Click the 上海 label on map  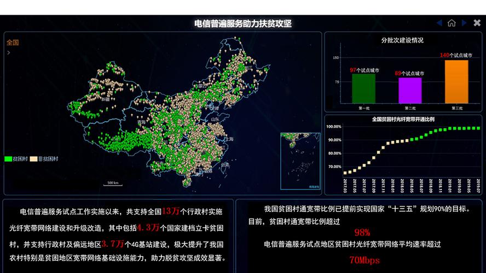click(x=230, y=139)
